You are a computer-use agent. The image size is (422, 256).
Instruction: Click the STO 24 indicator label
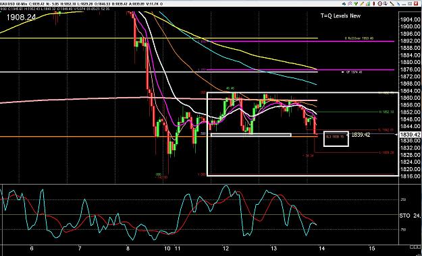(x=411, y=216)
